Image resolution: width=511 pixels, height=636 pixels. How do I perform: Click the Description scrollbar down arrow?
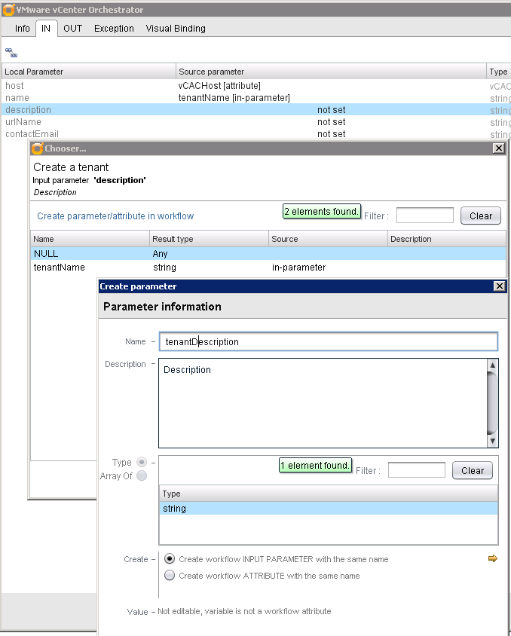[492, 442]
